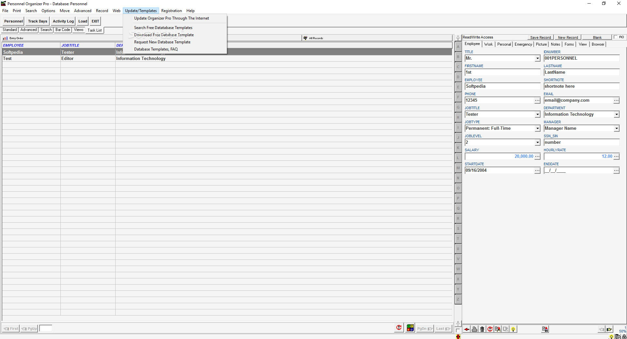The height and width of the screenshot is (339, 627).
Task: Click the Save Record button
Action: point(540,37)
